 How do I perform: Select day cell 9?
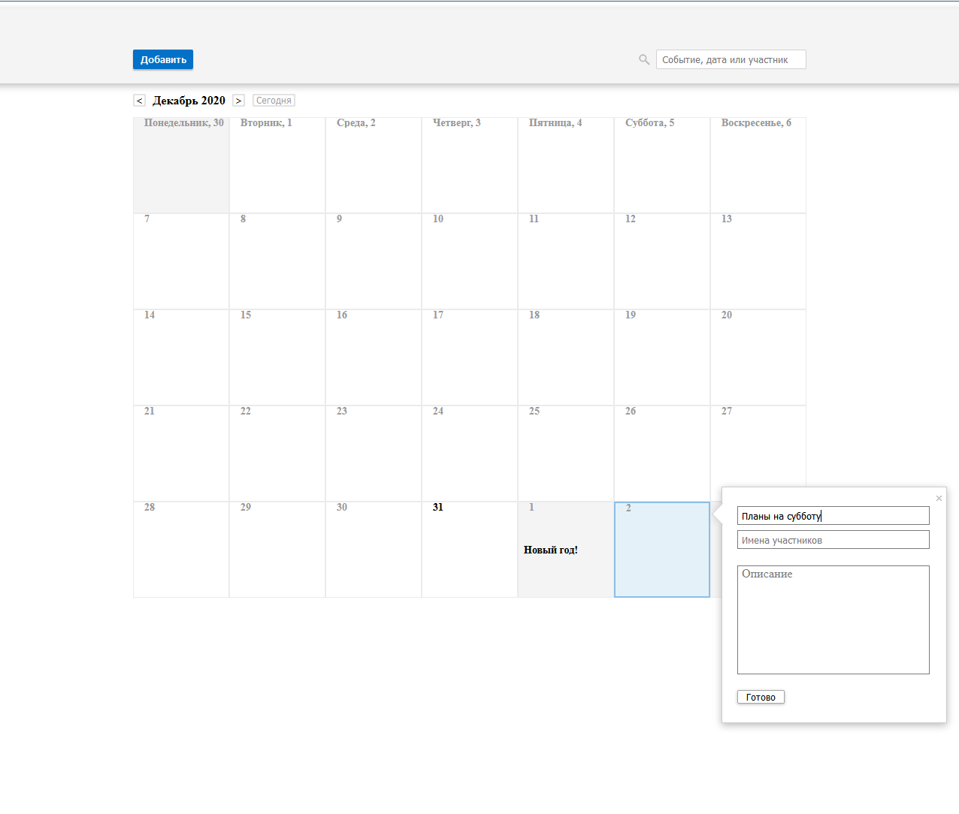point(374,261)
